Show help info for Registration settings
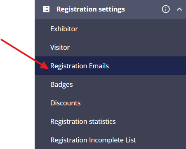 click(166, 9)
